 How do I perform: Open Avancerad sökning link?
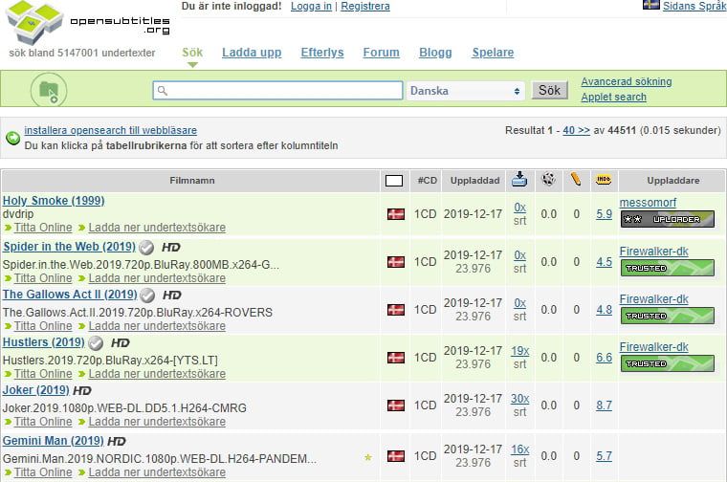pos(627,81)
